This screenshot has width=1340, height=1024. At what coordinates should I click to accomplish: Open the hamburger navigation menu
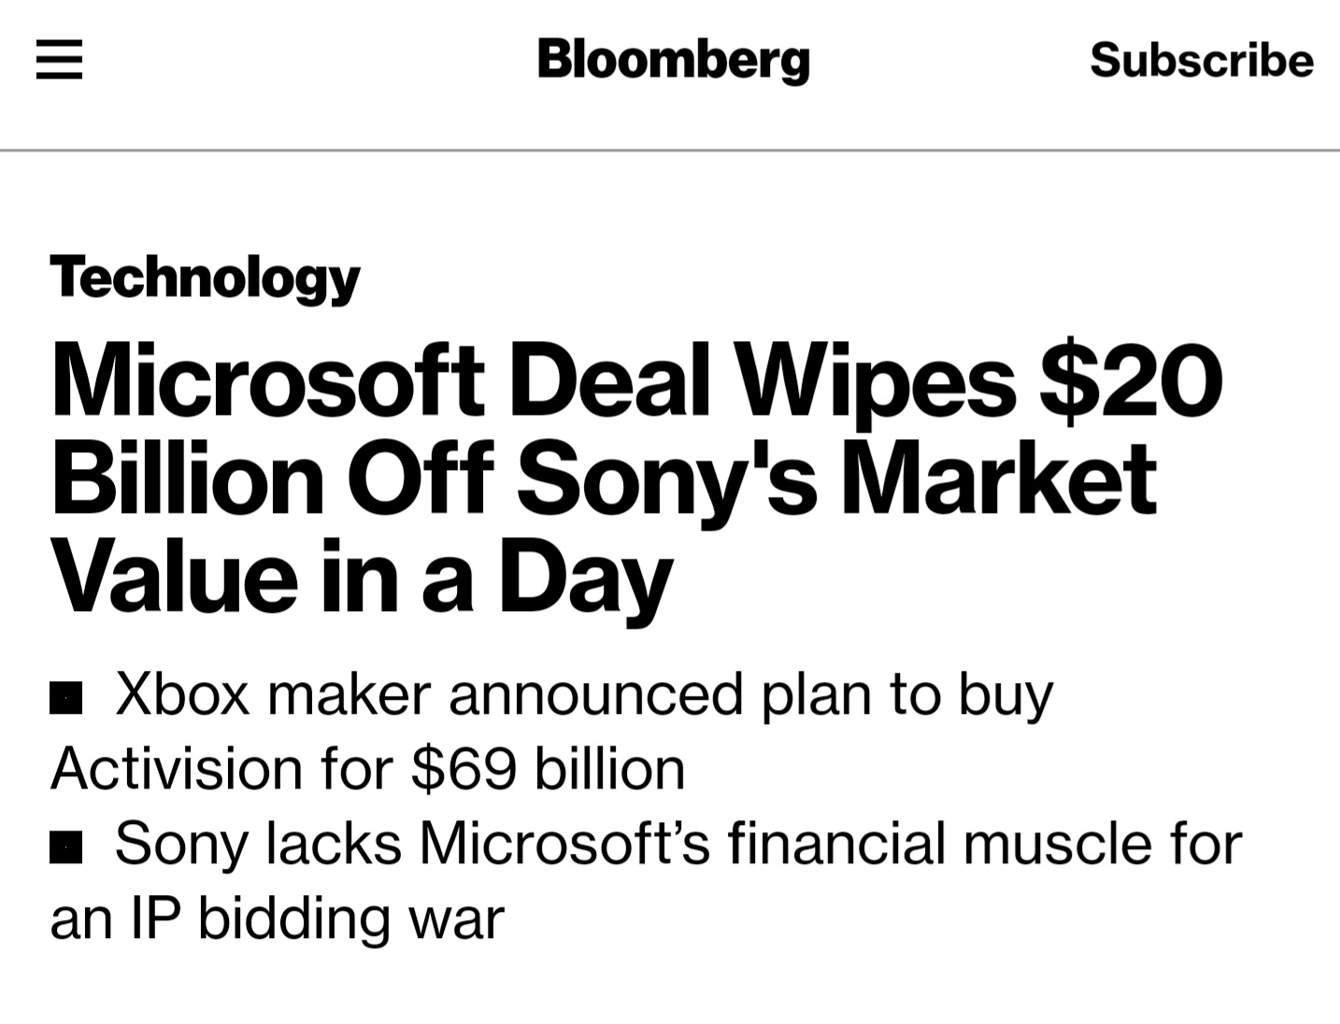coord(60,60)
